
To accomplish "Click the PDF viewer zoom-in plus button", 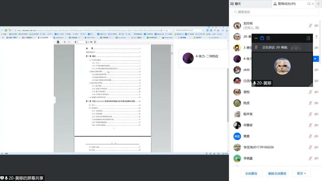I will tap(65, 42).
